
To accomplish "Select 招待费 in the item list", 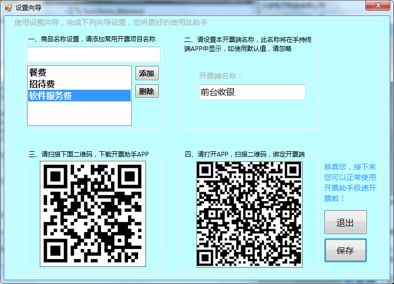I will click(80, 84).
